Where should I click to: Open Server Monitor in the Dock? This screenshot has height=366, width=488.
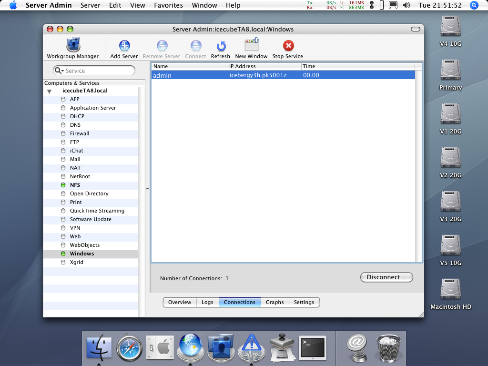tap(252, 347)
